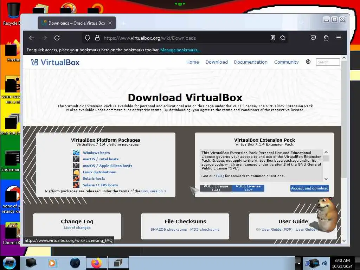360x270 pixels.
Task: Open the Home navigation item
Action: [x=192, y=62]
